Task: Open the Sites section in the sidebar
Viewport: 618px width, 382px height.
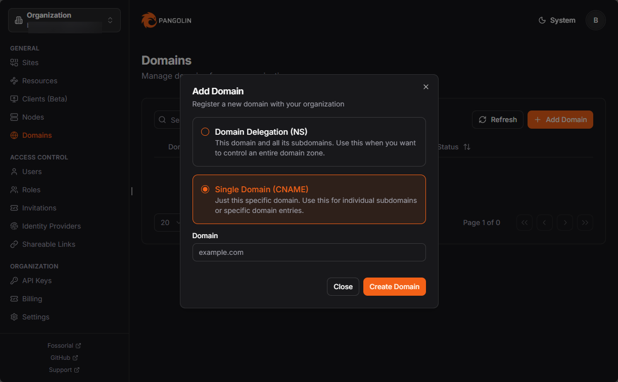Action: [x=30, y=63]
